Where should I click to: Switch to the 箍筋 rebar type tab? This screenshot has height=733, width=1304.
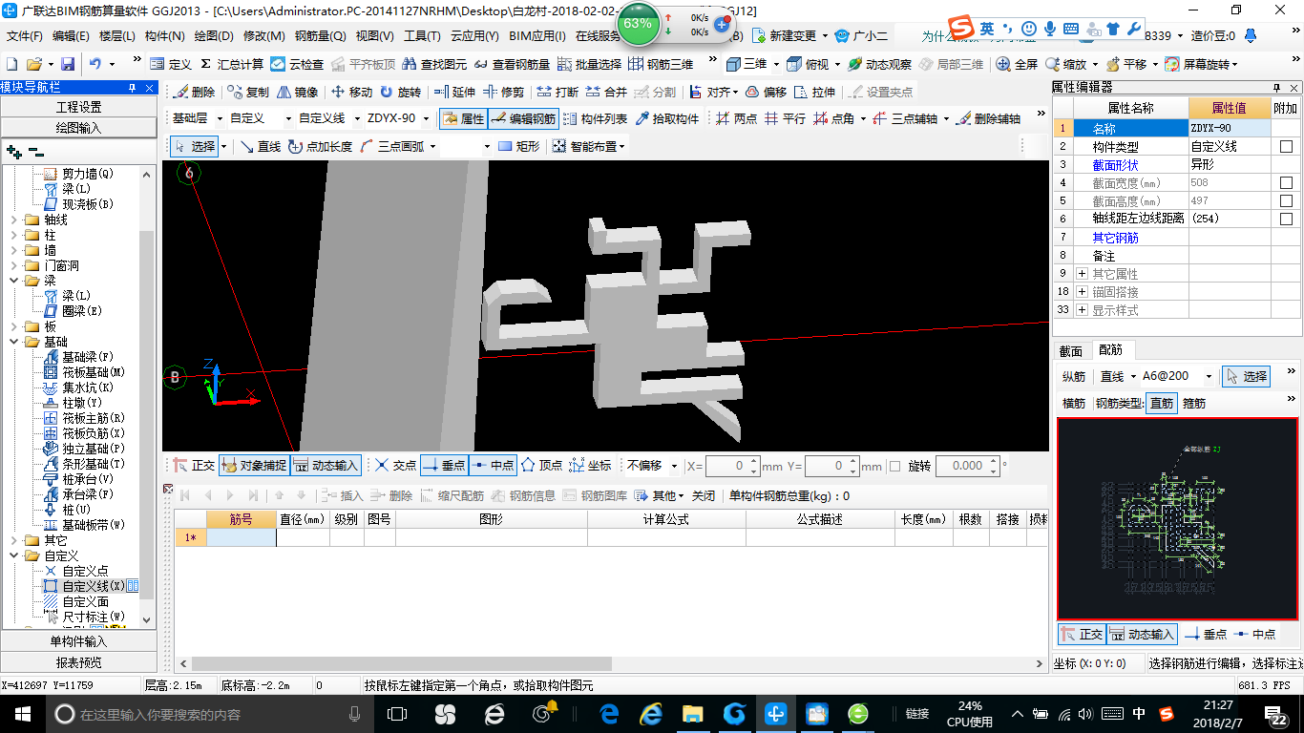tap(1193, 404)
